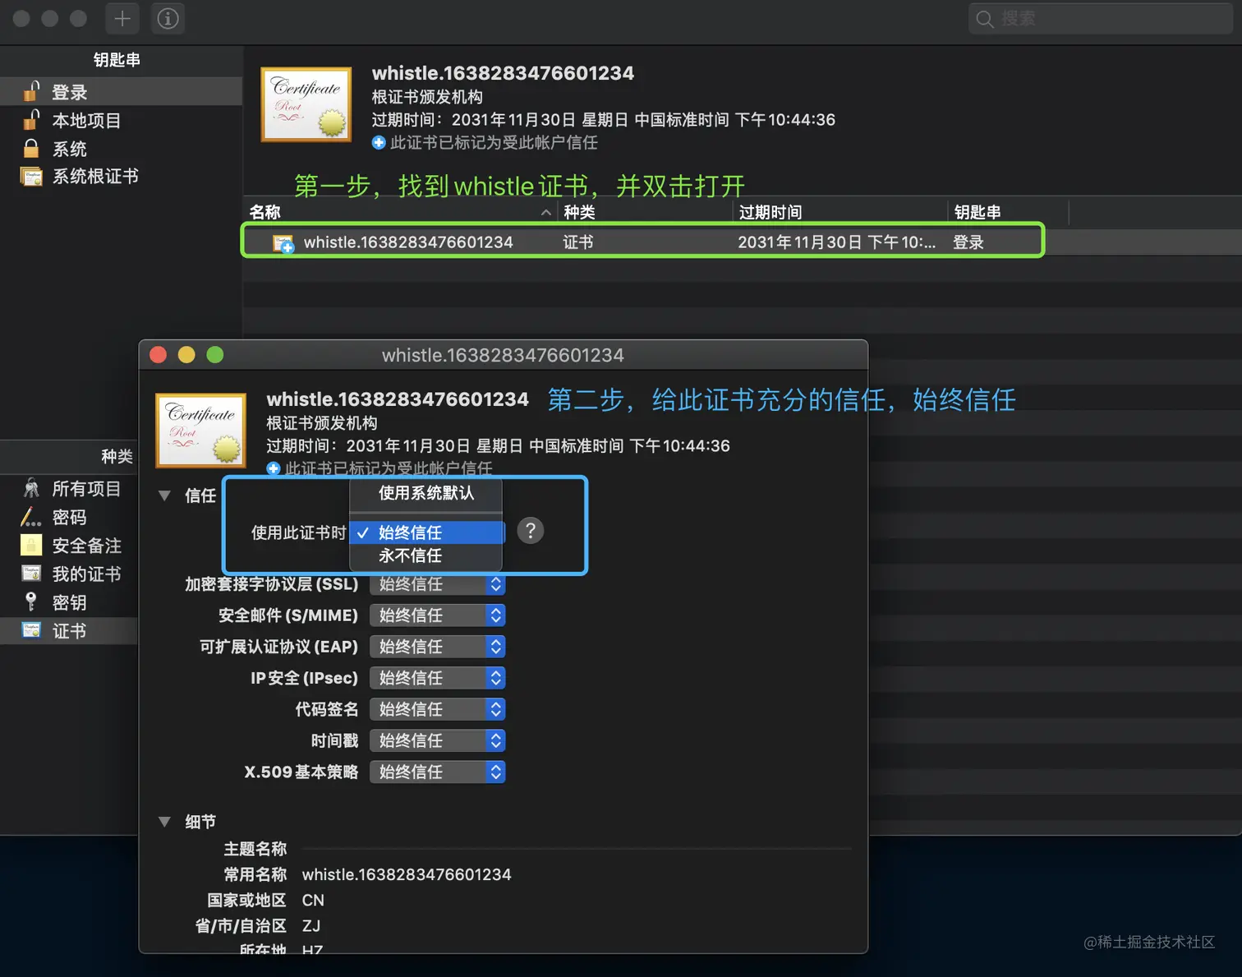Select the 登录 keychain
Viewport: 1242px width, 977px height.
[x=121, y=92]
